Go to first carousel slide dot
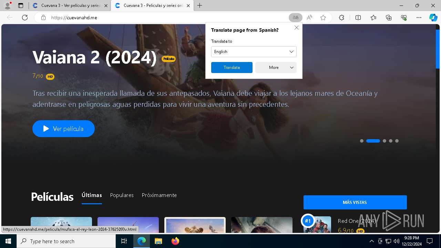The image size is (441, 248). click(362, 141)
